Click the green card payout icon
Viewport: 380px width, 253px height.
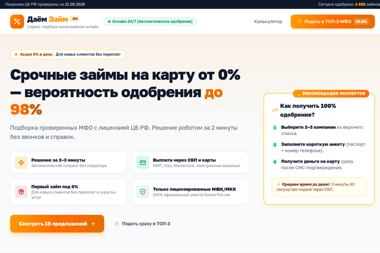[143, 163]
